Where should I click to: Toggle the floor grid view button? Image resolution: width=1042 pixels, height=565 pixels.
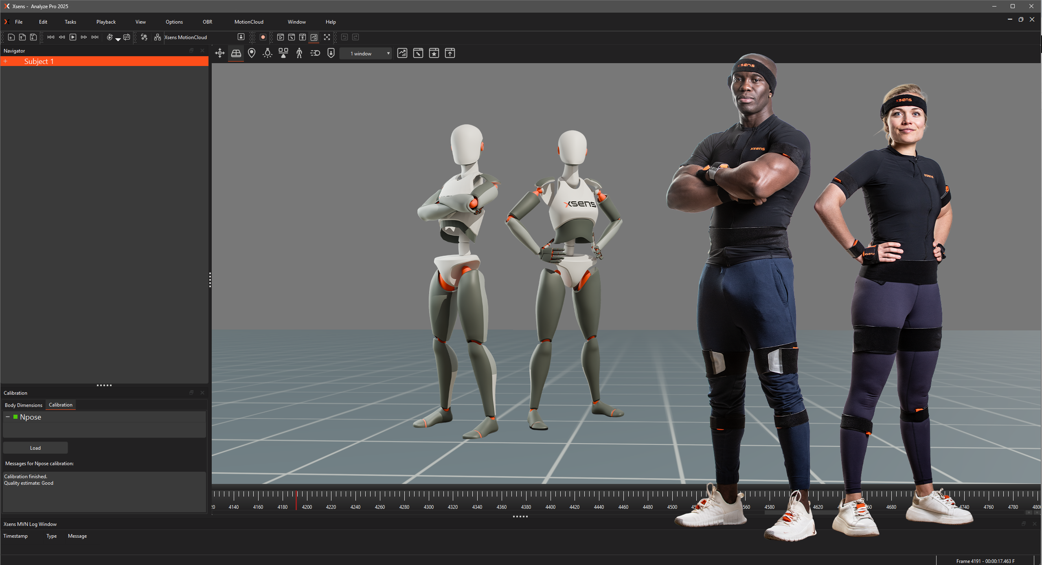click(236, 53)
